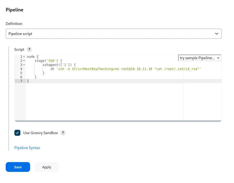Click line number 5 in the gutter
The width and height of the screenshot is (234, 183).
(x=21, y=73)
